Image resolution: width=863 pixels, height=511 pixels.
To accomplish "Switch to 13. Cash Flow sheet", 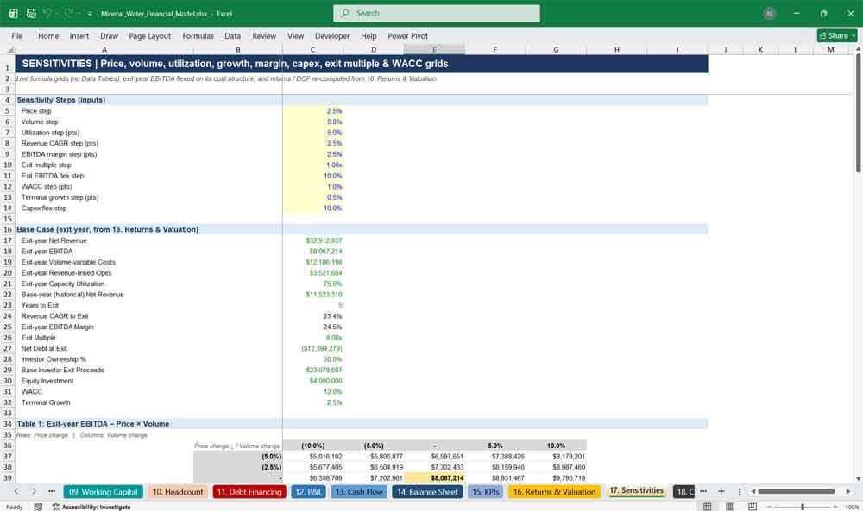I will [x=359, y=492].
